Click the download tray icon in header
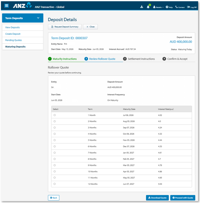This screenshot has width=200, height=203. 142,7
